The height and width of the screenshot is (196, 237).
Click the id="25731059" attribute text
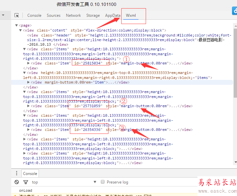88,106
